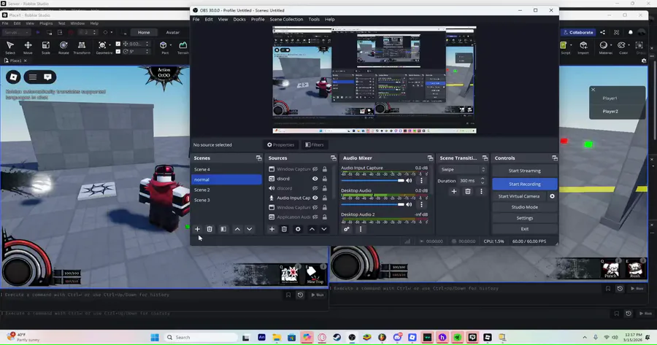Open advanced audio properties gears icon

pyautogui.click(x=347, y=229)
